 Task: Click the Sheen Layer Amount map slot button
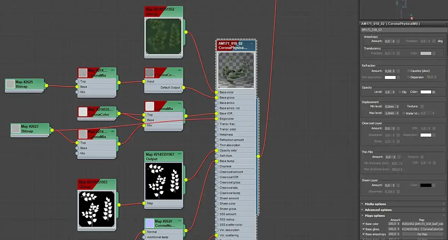[x=398, y=185]
